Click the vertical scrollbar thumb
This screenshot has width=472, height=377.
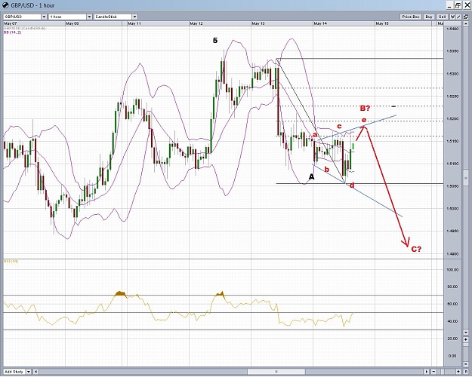click(x=466, y=178)
